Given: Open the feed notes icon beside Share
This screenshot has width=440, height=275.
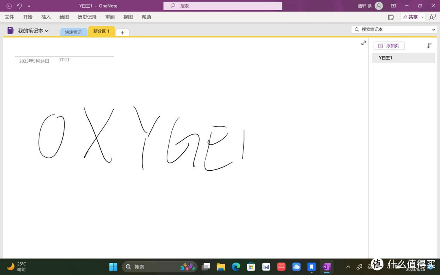Looking at the screenshot, I should 391,17.
